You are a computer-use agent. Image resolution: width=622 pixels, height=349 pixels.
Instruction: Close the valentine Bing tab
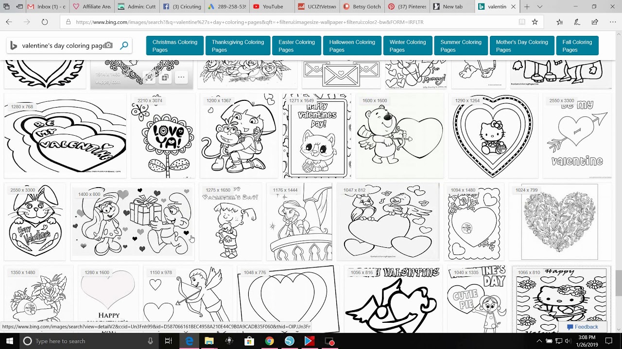point(513,7)
